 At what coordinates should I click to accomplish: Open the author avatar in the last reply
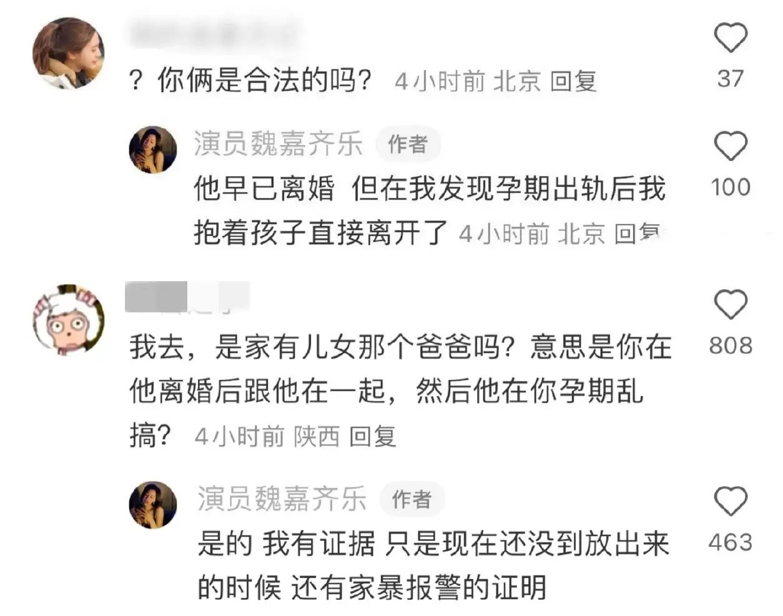tap(152, 504)
